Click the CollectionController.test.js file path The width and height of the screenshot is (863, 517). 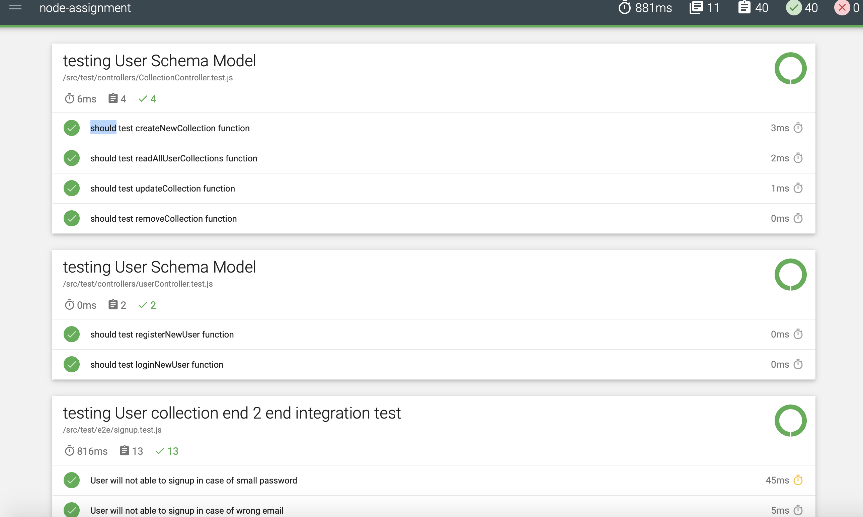(x=148, y=78)
